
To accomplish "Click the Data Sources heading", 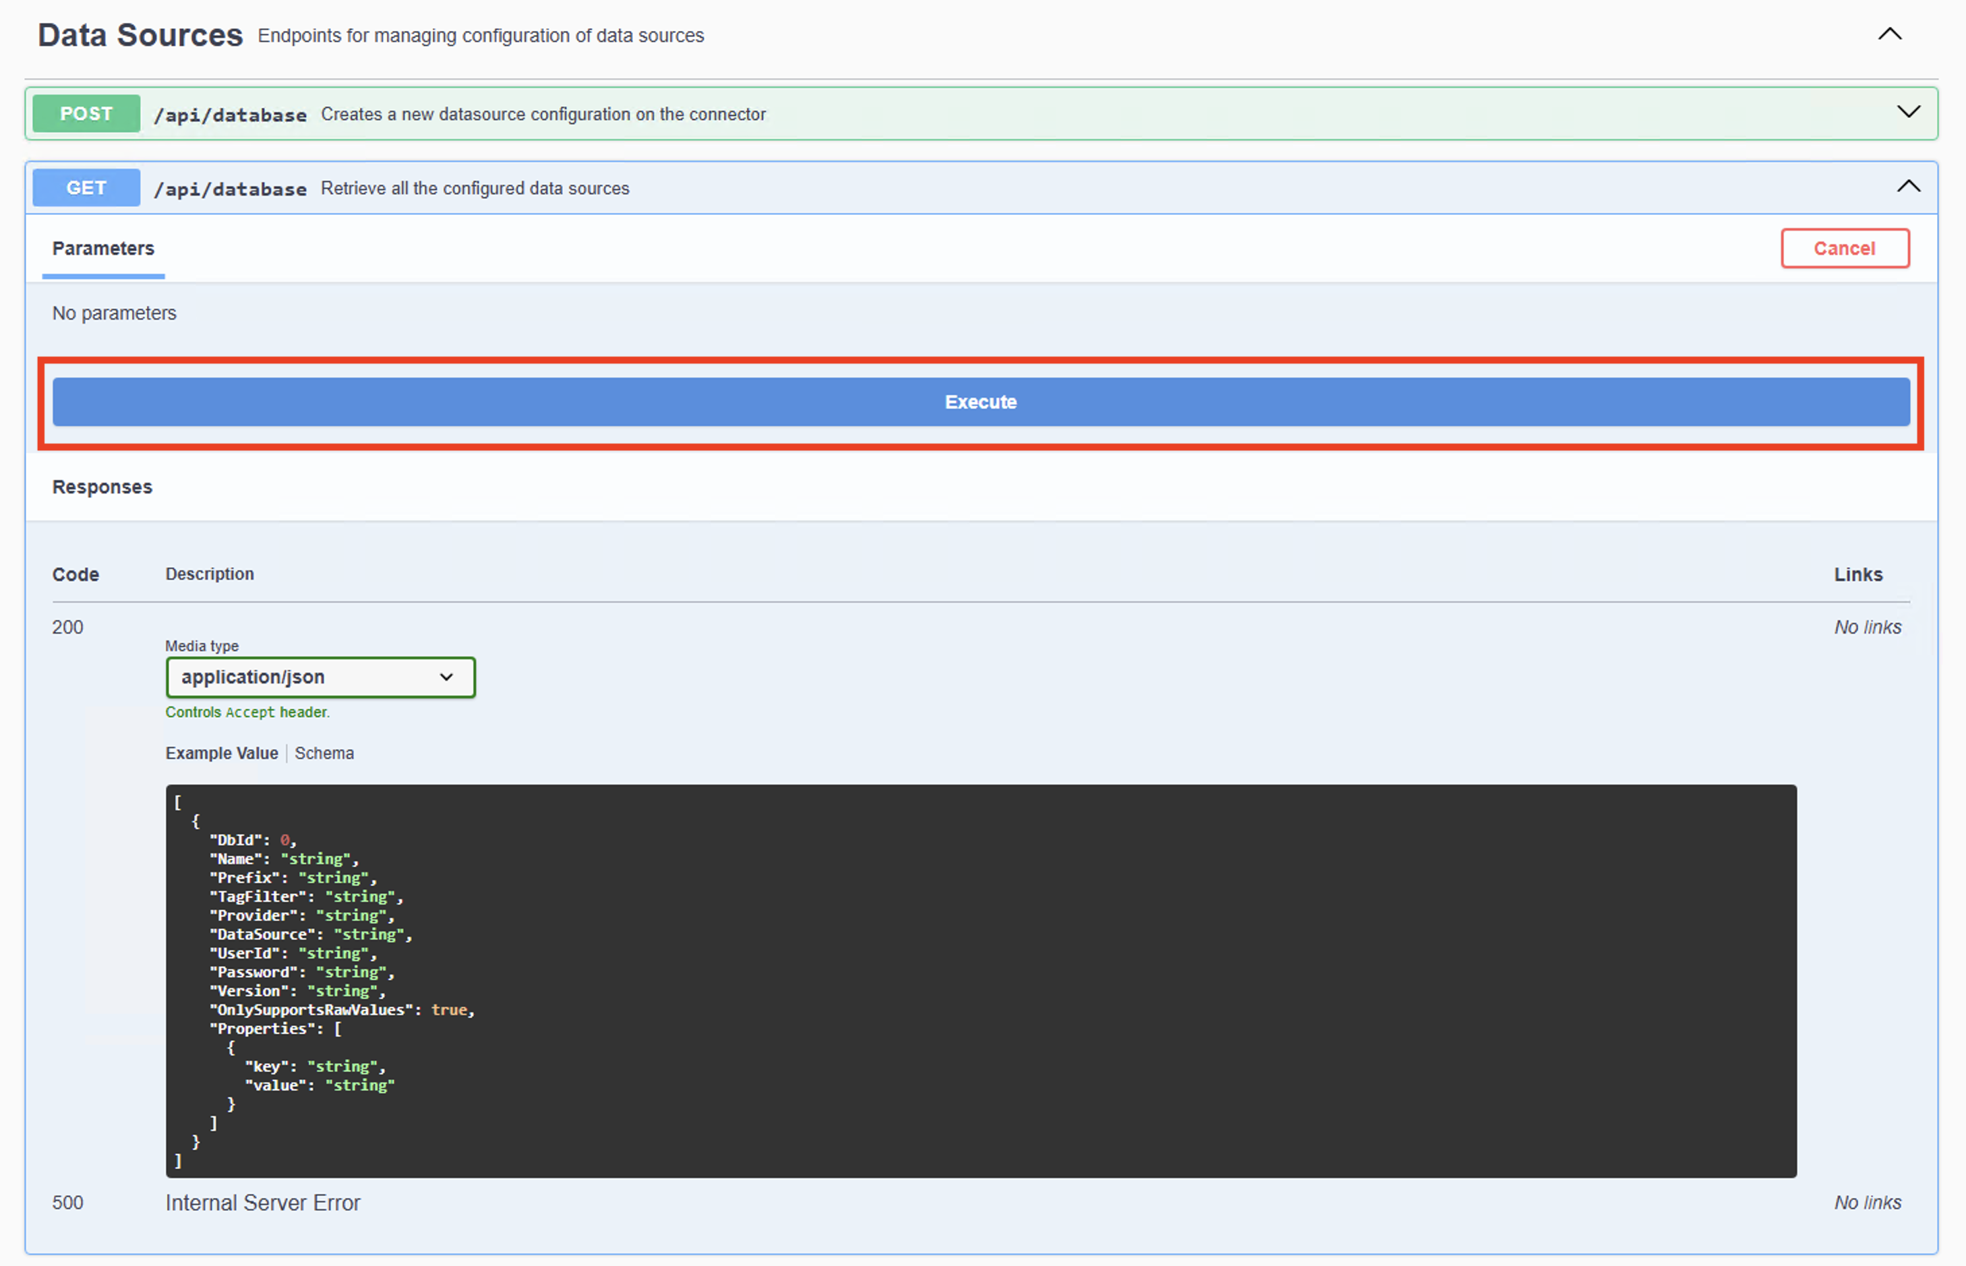I will [x=141, y=35].
